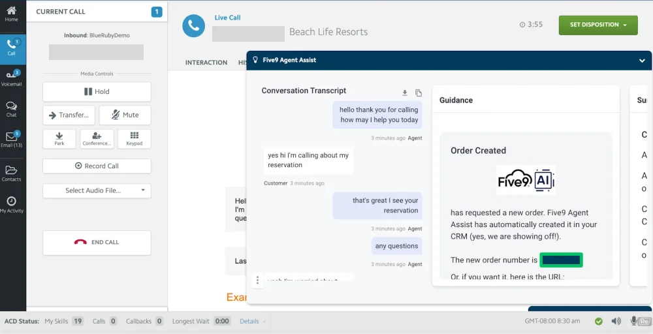Viewport: 653px width, 334px height.
Task: Go to Home in the sidebar
Action: coord(11,14)
